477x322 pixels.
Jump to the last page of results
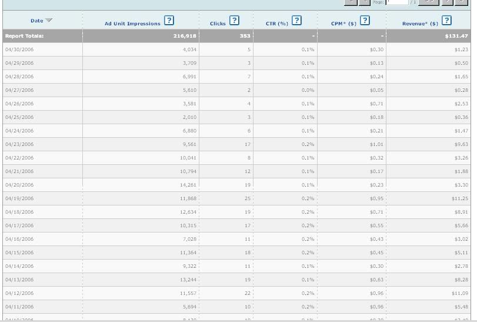[462, 2]
